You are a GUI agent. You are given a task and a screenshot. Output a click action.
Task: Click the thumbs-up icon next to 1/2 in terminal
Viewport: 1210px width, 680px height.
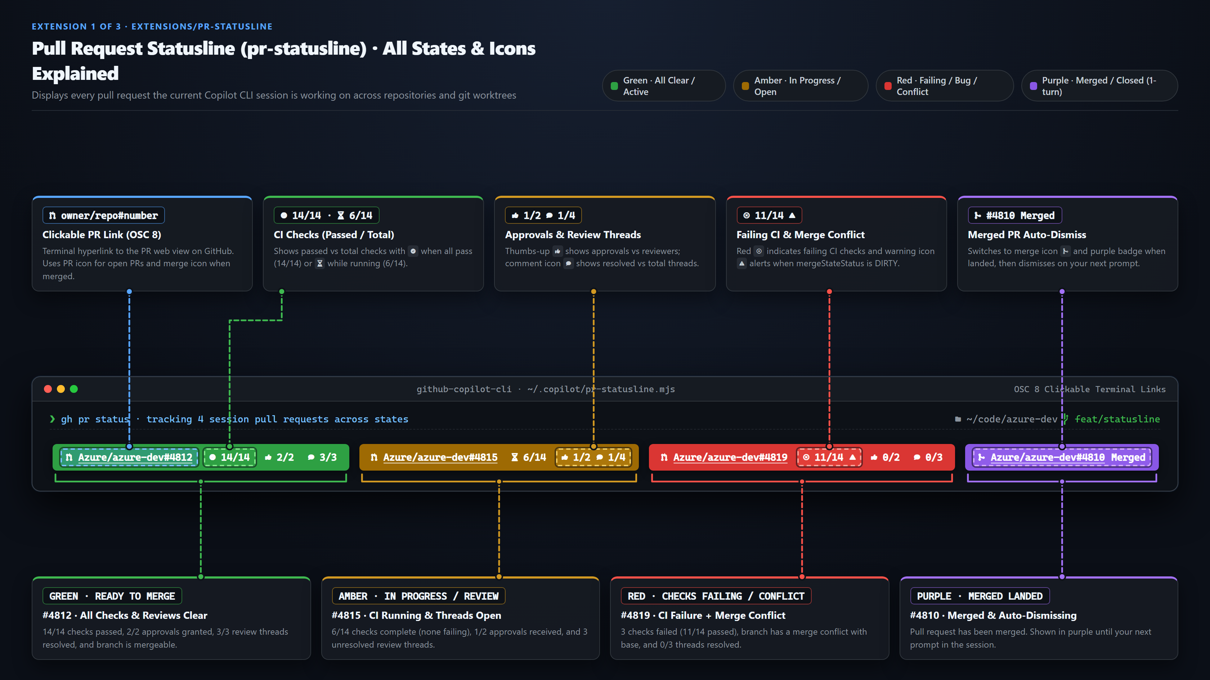point(565,457)
